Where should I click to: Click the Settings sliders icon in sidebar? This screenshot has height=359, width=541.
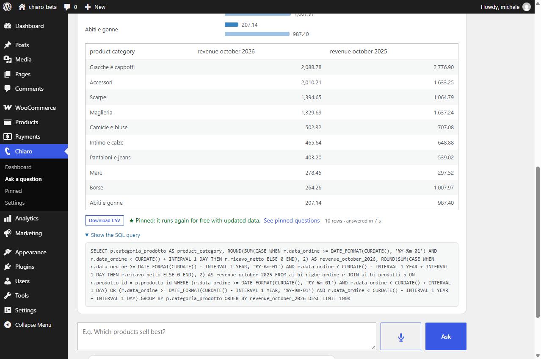tap(8, 310)
